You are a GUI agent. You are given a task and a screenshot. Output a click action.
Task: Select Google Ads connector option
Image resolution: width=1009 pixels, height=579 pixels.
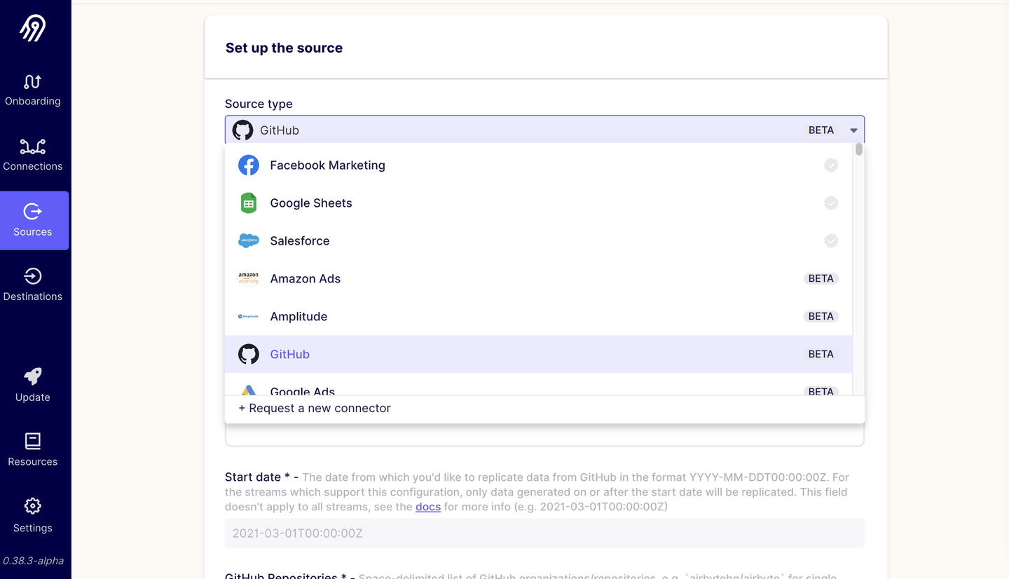tap(303, 390)
